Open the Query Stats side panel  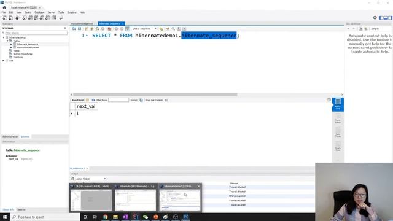coord(338,146)
